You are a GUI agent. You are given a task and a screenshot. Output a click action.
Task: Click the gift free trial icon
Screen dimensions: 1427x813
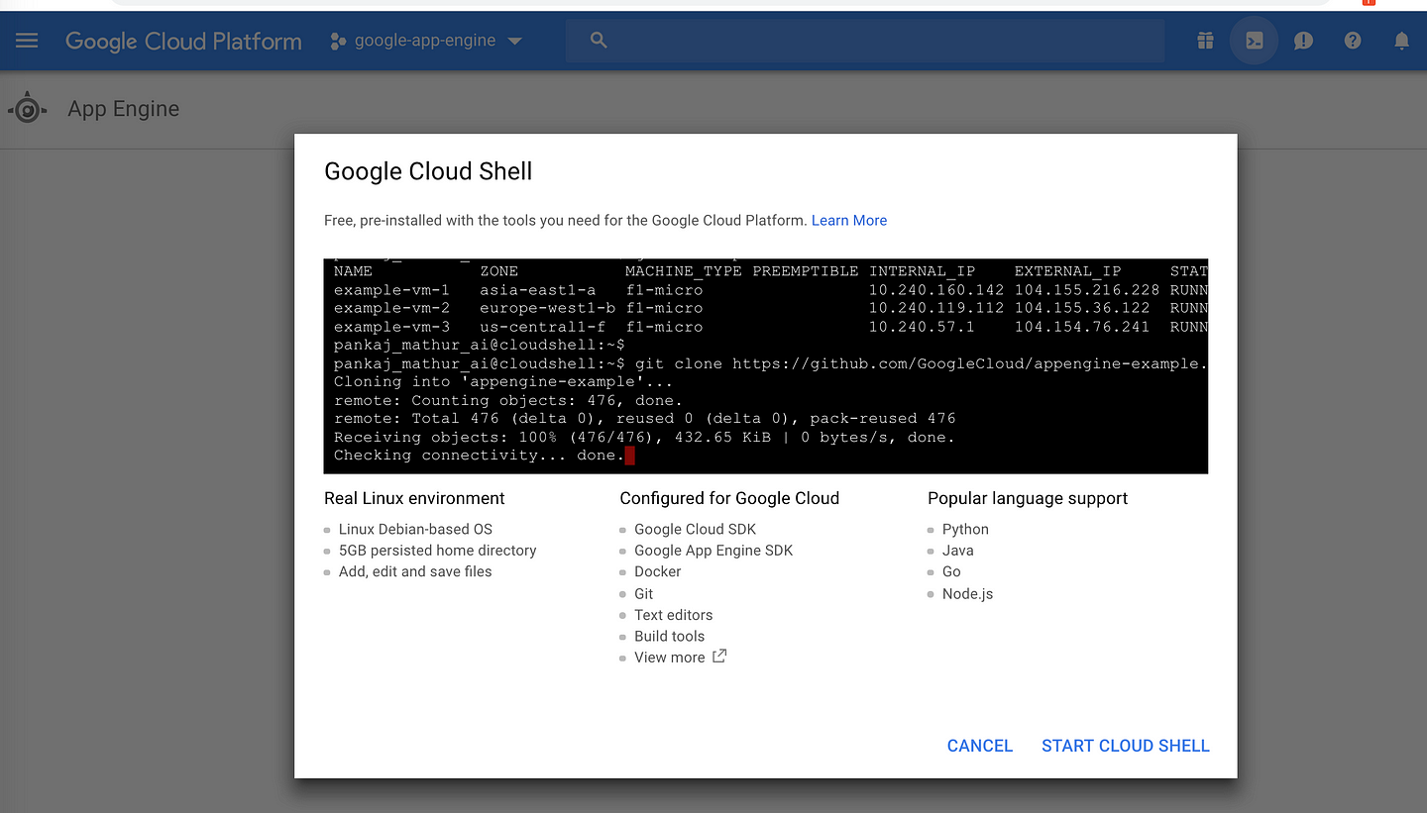(1205, 41)
